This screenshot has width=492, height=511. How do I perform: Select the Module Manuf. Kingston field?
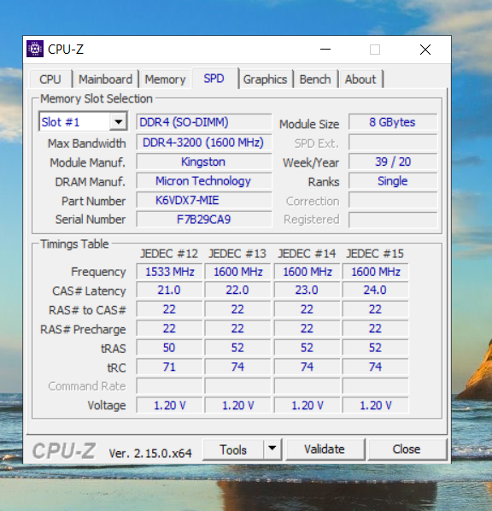coord(203,162)
